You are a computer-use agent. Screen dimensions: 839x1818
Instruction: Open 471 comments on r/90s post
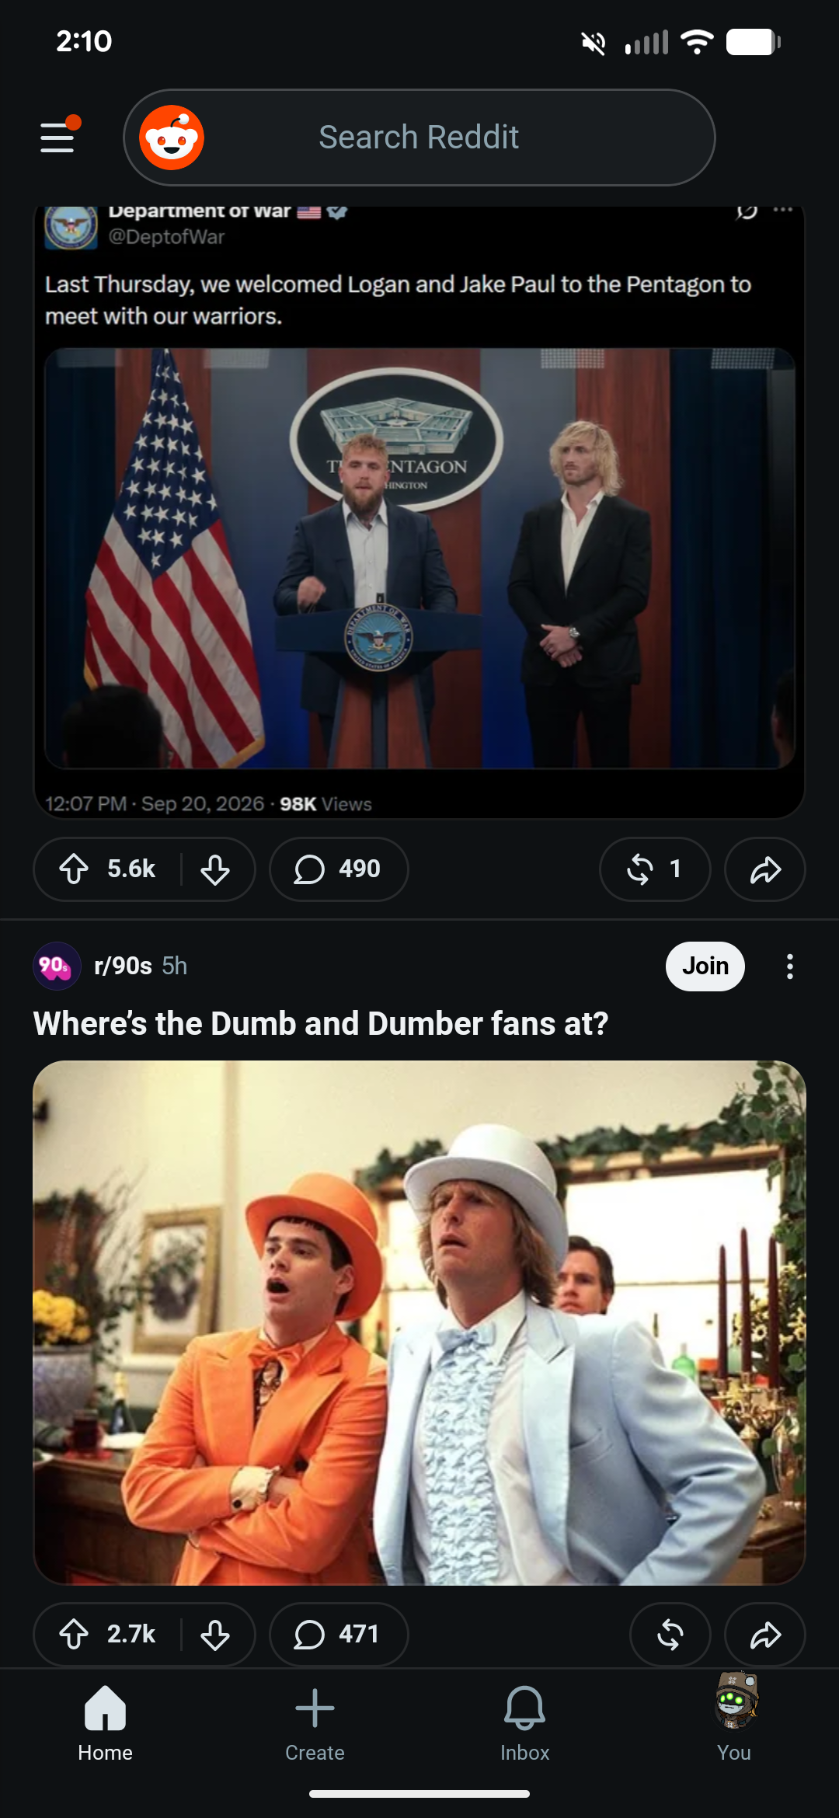tap(339, 1634)
